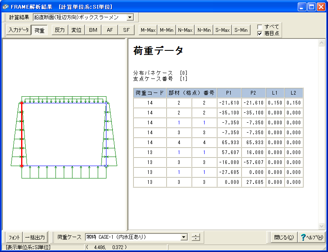Screen dimensions: 328x252
Task: Click the 部材（格点）番号 column header
Action: 192,93
